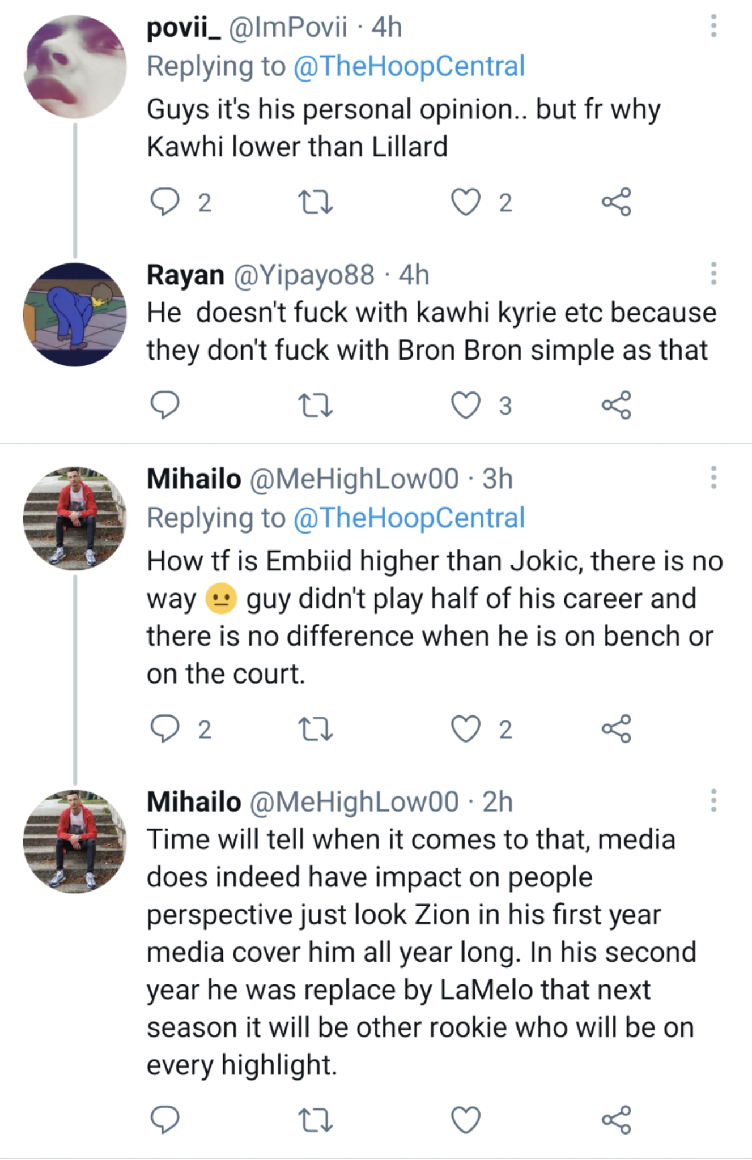
Task: Like Rayan's tweet with 3 likes
Action: [466, 405]
